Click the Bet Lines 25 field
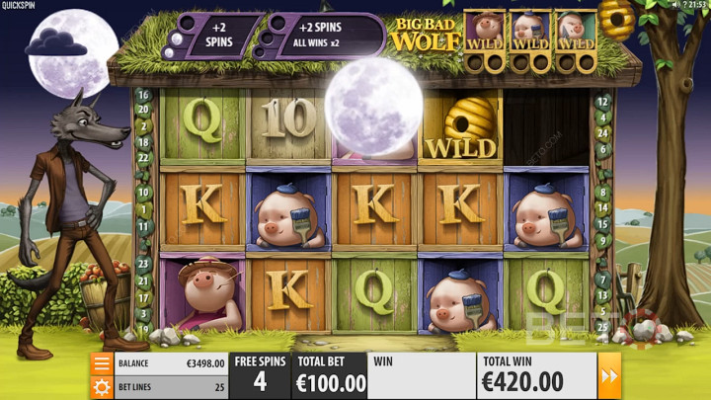 (x=171, y=387)
